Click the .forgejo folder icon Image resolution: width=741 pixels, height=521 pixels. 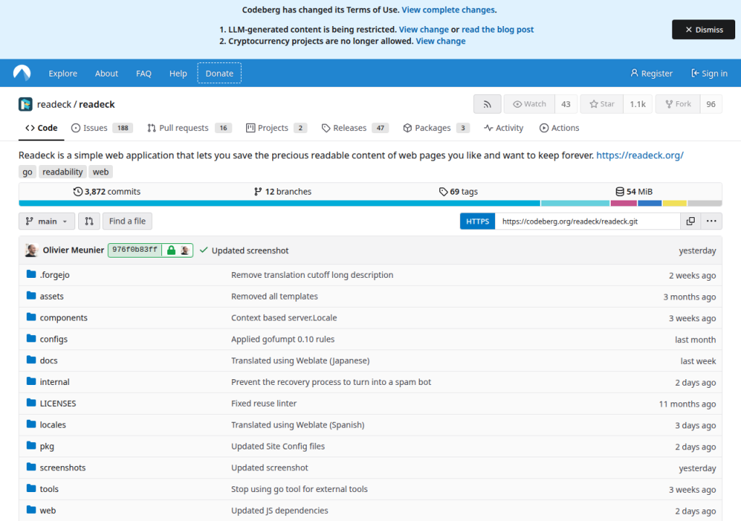point(31,274)
